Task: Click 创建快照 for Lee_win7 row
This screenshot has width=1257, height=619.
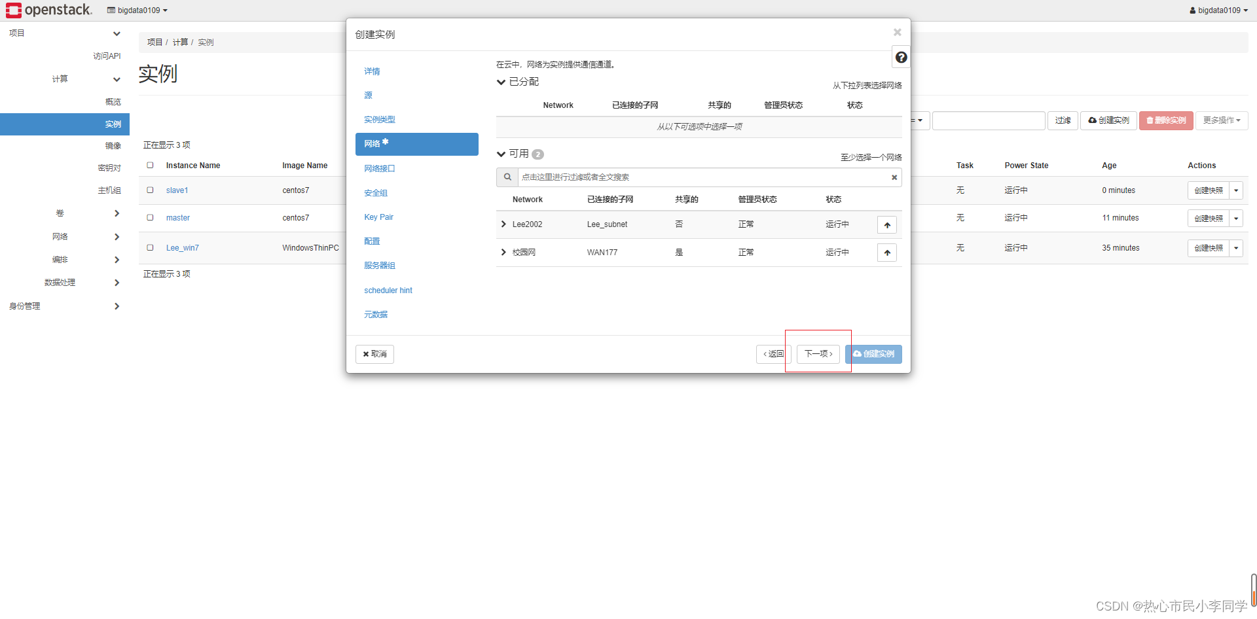Action: (1209, 248)
